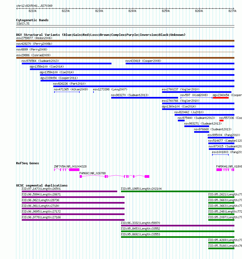The image size is (242, 259).
Task: Click duplication ID:95.4269 green bar
Action: (221, 243)
